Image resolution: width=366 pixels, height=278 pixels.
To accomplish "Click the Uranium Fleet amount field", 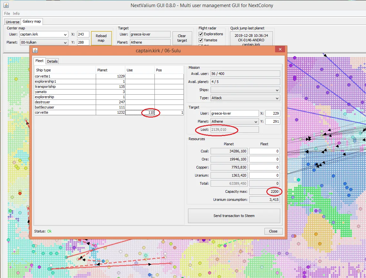I will coord(264,175).
